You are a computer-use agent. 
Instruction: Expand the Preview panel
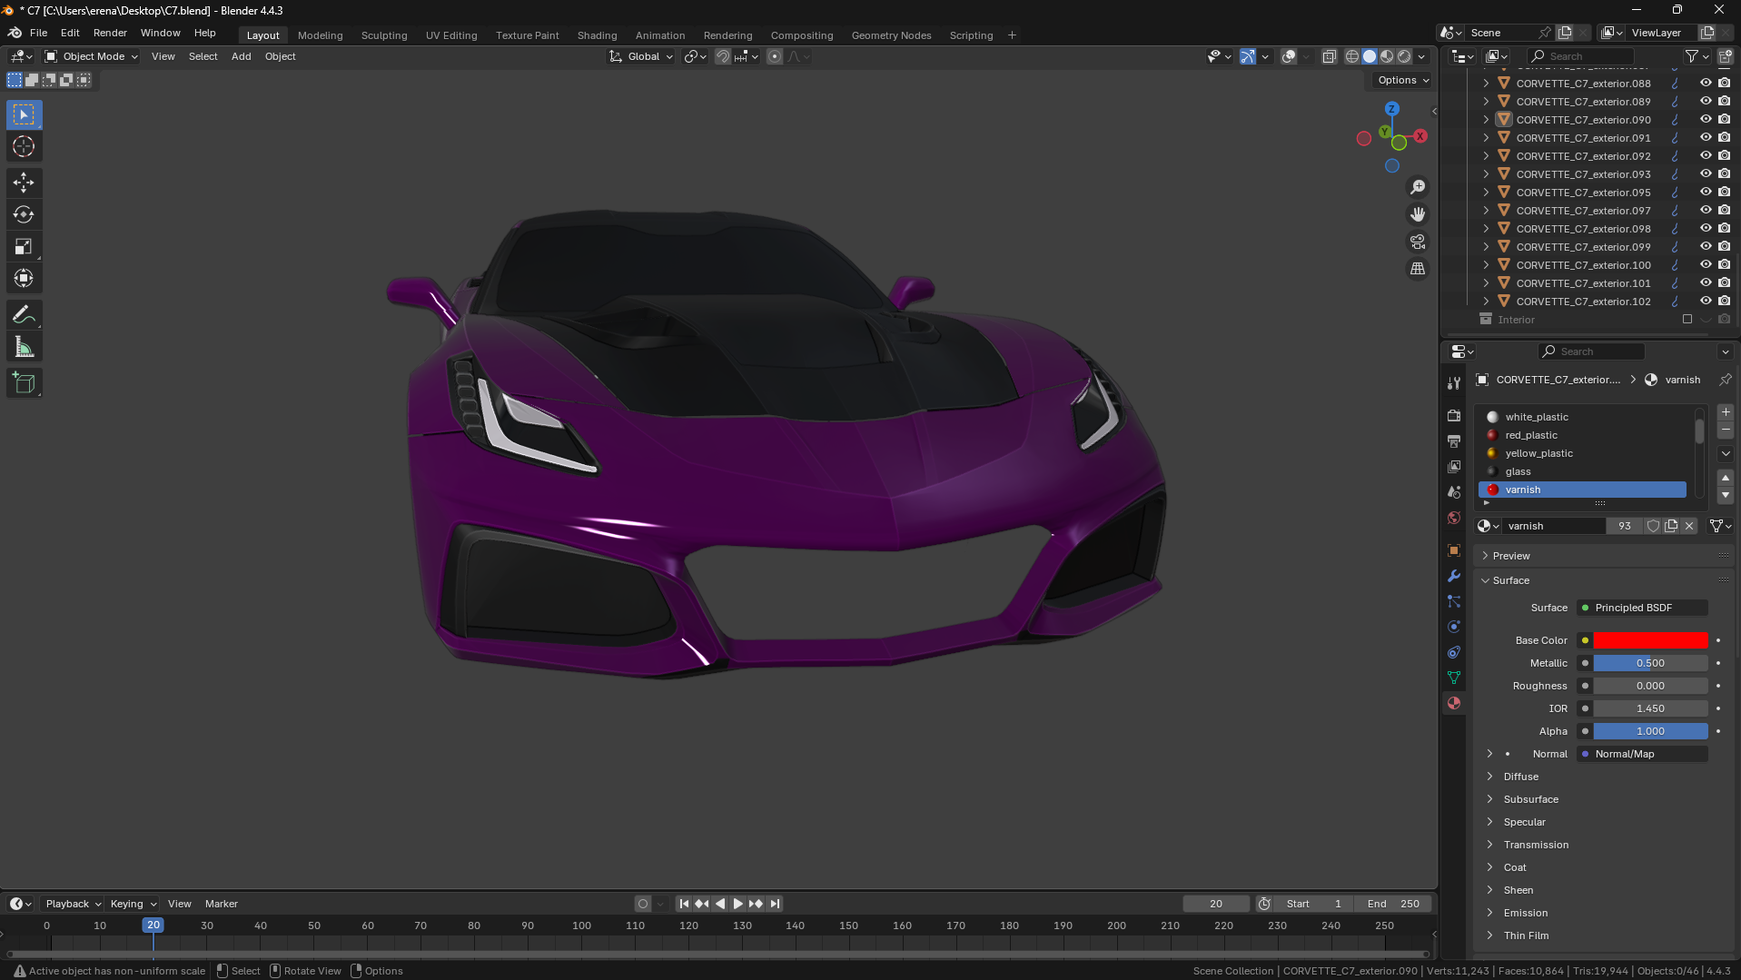[1510, 556]
